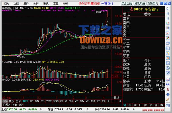Expand more indicators with the > arrow
172x113 pixels.
tap(108, 101)
